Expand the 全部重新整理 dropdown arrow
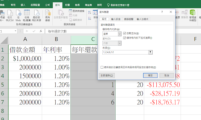Viewport: 201px width, 120px height. pos(61,20)
